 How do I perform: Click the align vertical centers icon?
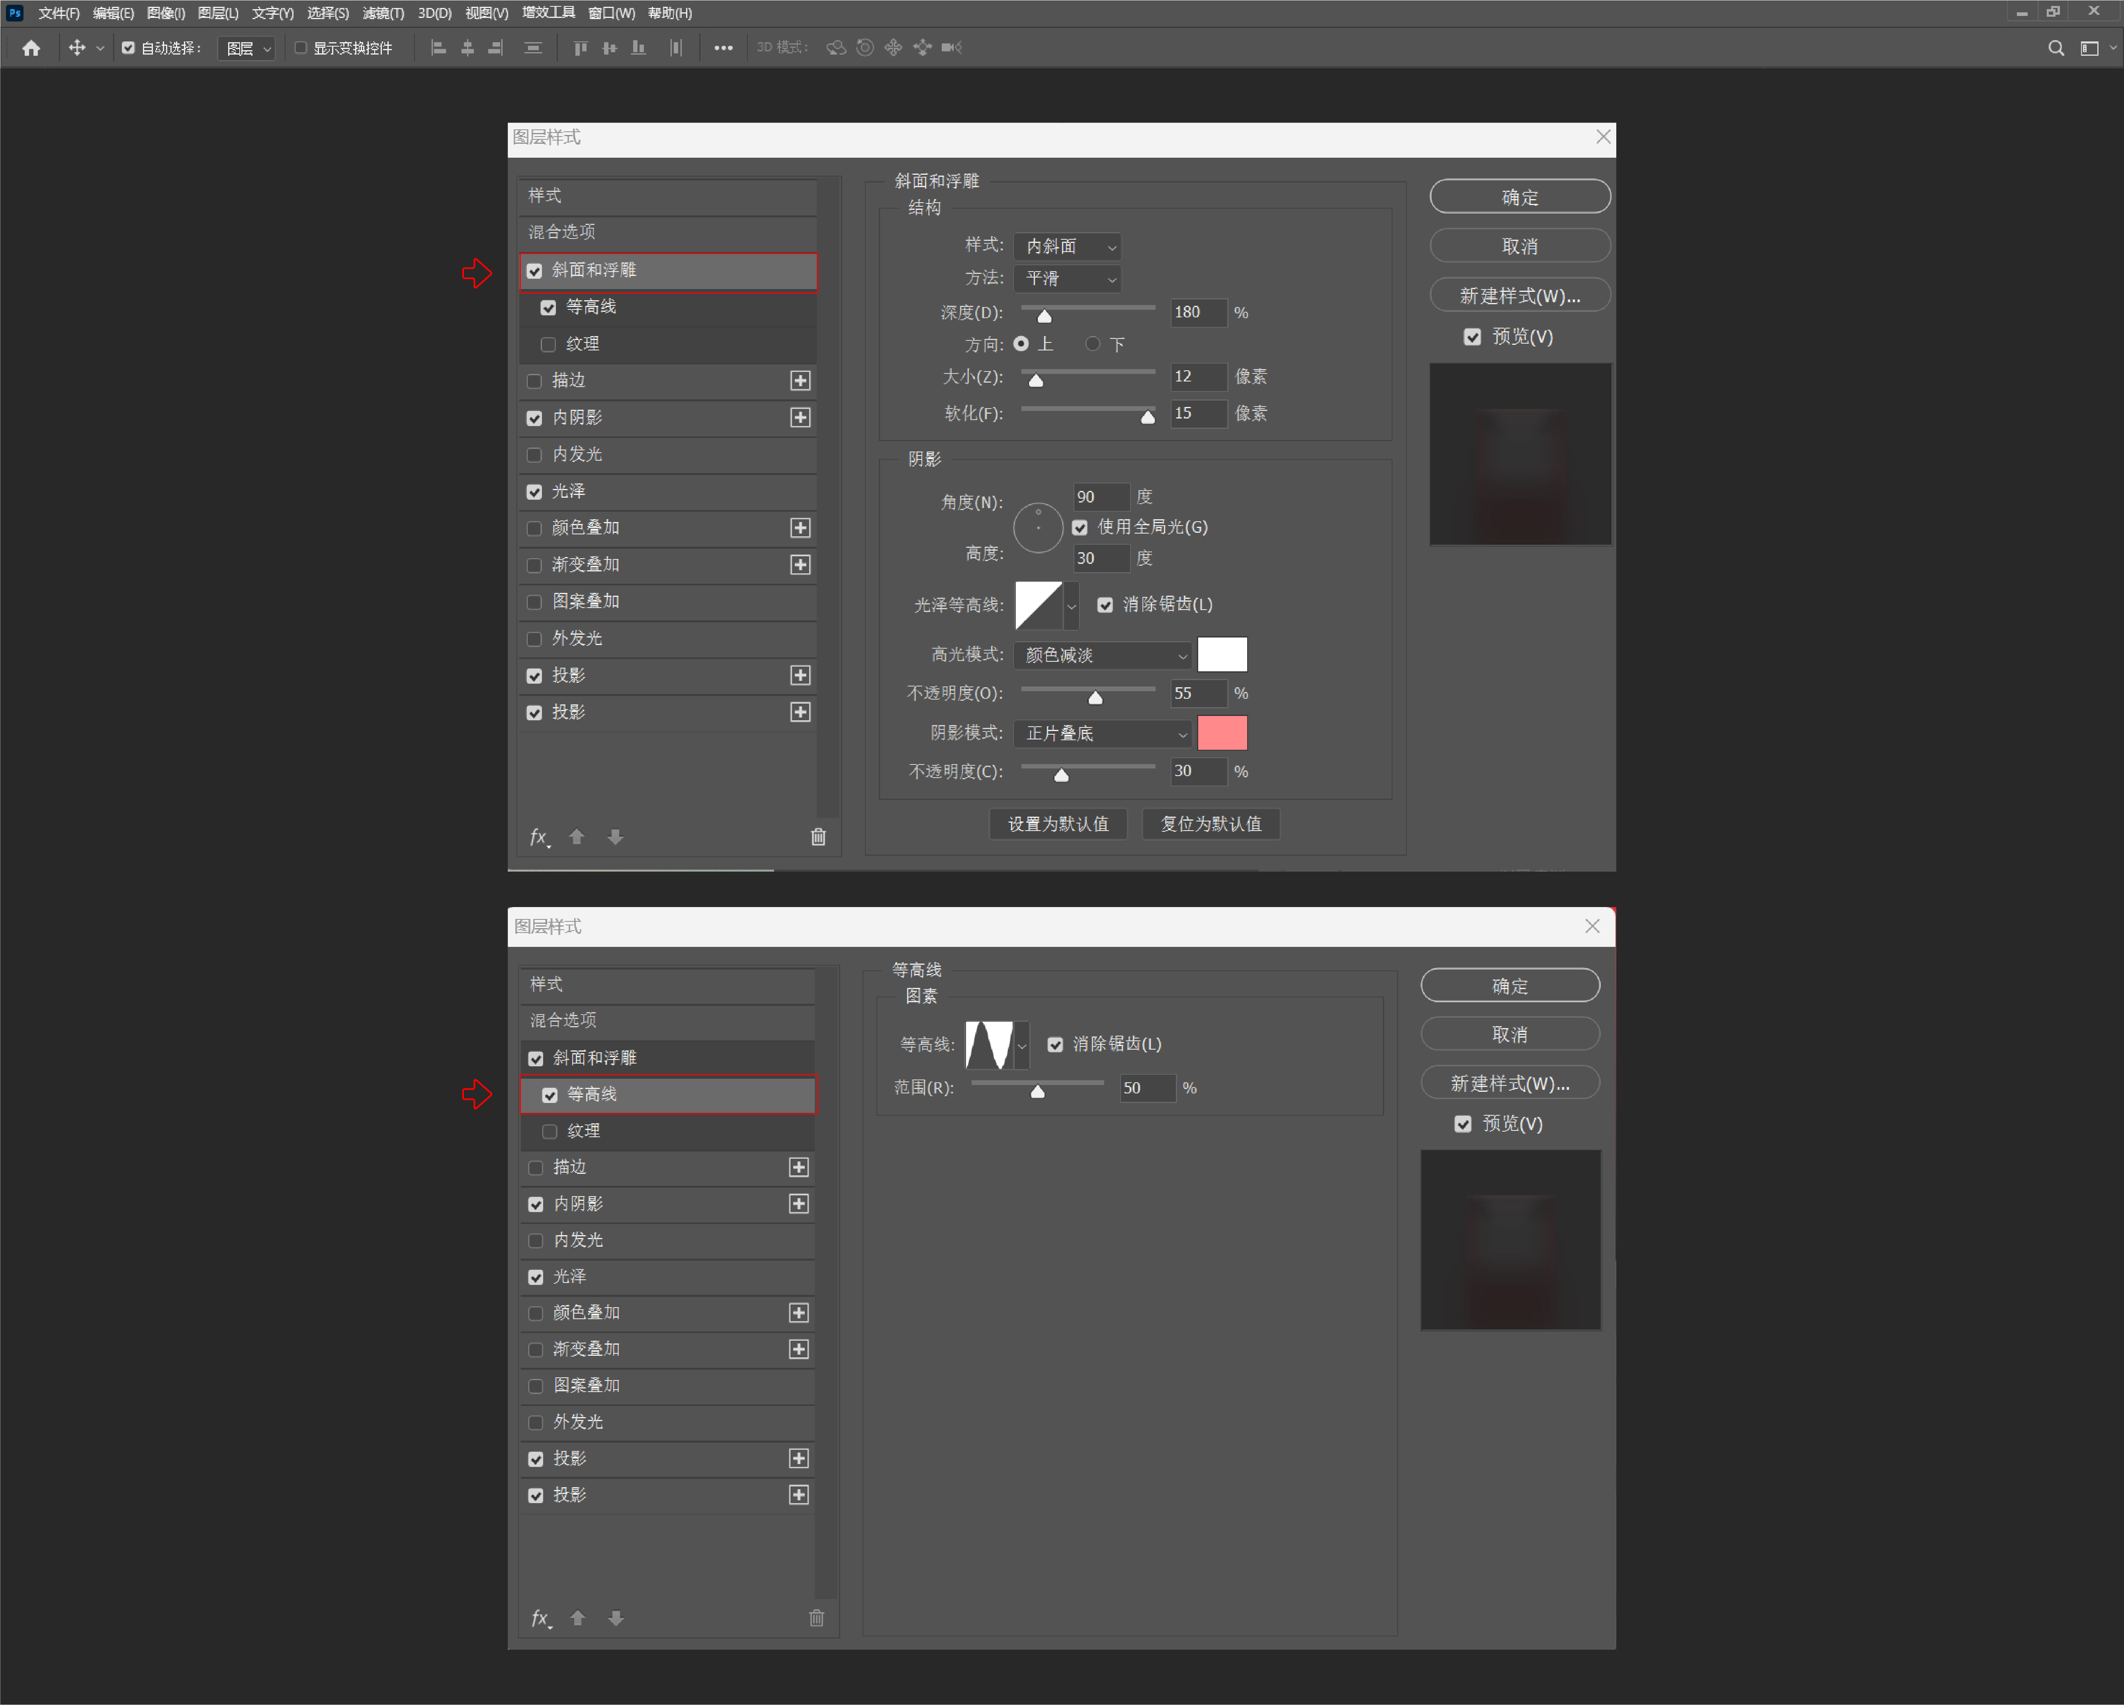(x=610, y=47)
